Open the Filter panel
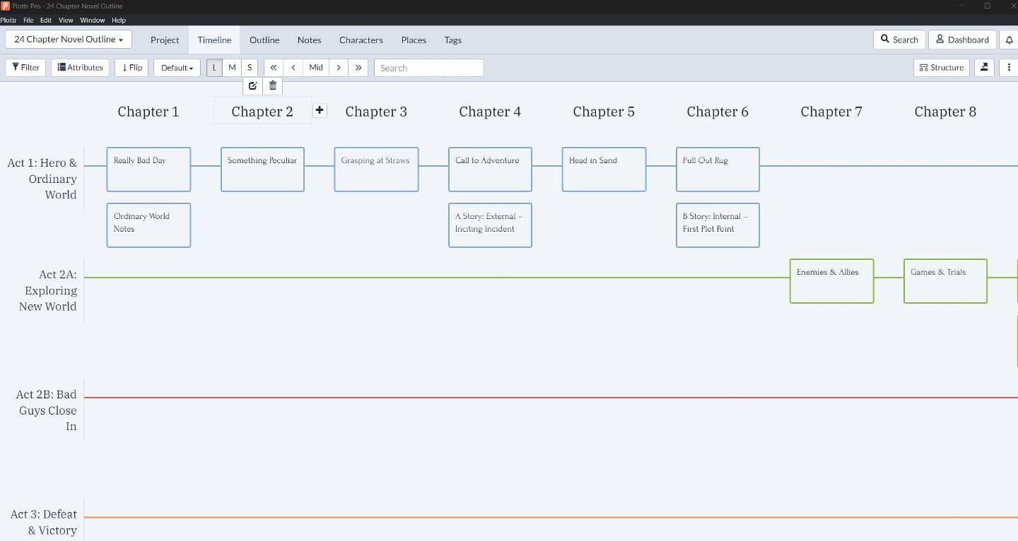Screen dimensions: 1018x541 coord(25,67)
